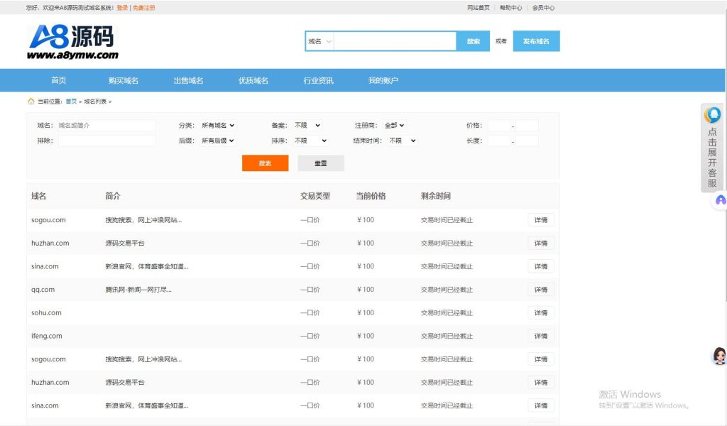Focus the 域名或简介 filter input
This screenshot has width=727, height=426.
click(106, 125)
